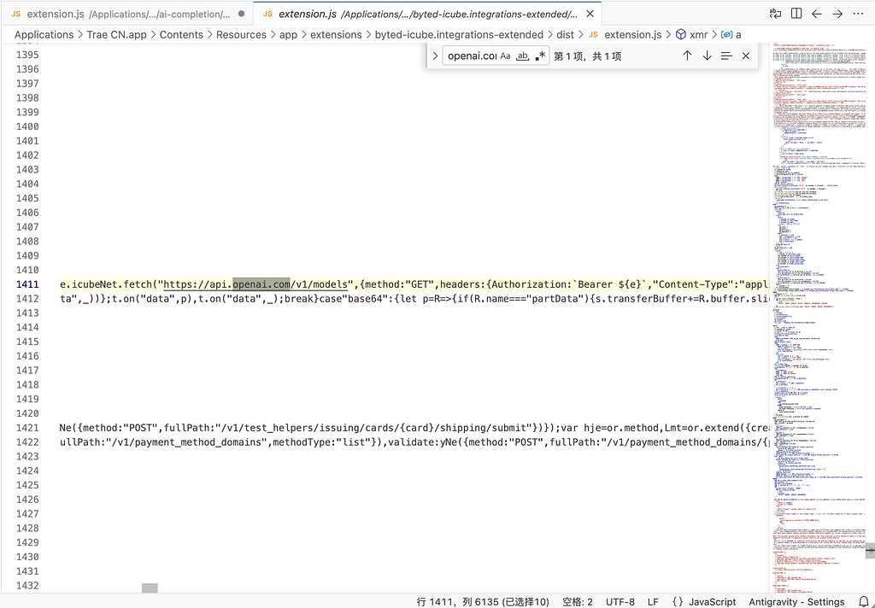Split the editor to the right
This screenshot has height=608, width=875.
796,14
